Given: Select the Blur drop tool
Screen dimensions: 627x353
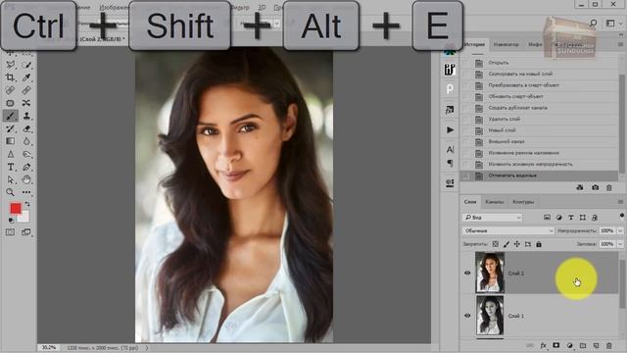Looking at the screenshot, I should pyautogui.click(x=26, y=141).
